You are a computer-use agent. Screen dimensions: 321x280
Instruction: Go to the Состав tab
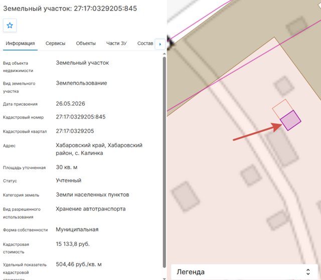click(145, 44)
